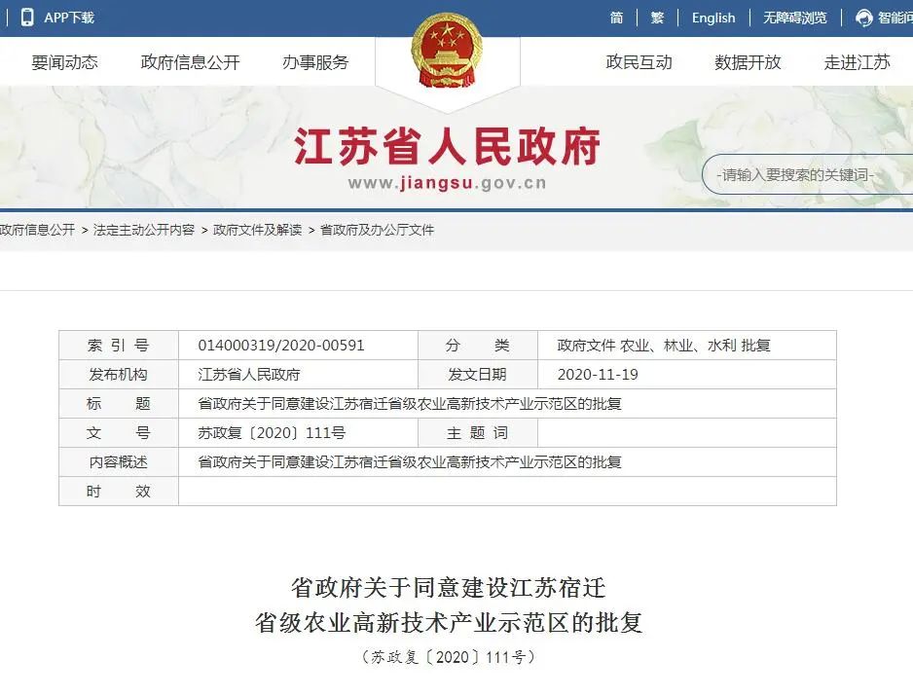The height and width of the screenshot is (696, 913).
Task: Switch to traditional Chinese 繁
Action: (657, 18)
